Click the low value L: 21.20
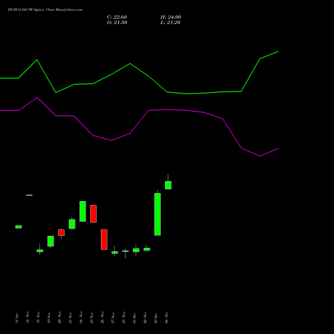 pos(170,23)
